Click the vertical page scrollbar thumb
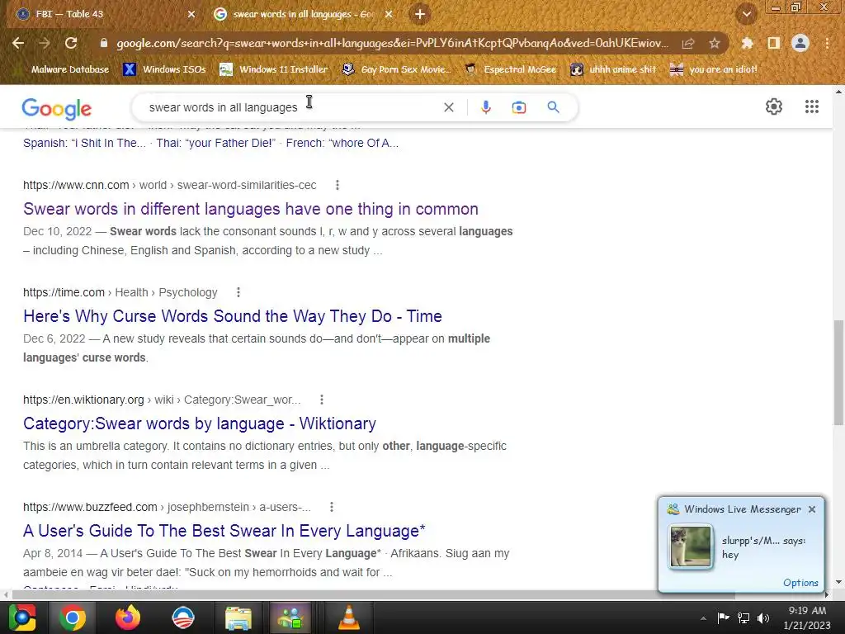The width and height of the screenshot is (845, 634). (x=838, y=372)
